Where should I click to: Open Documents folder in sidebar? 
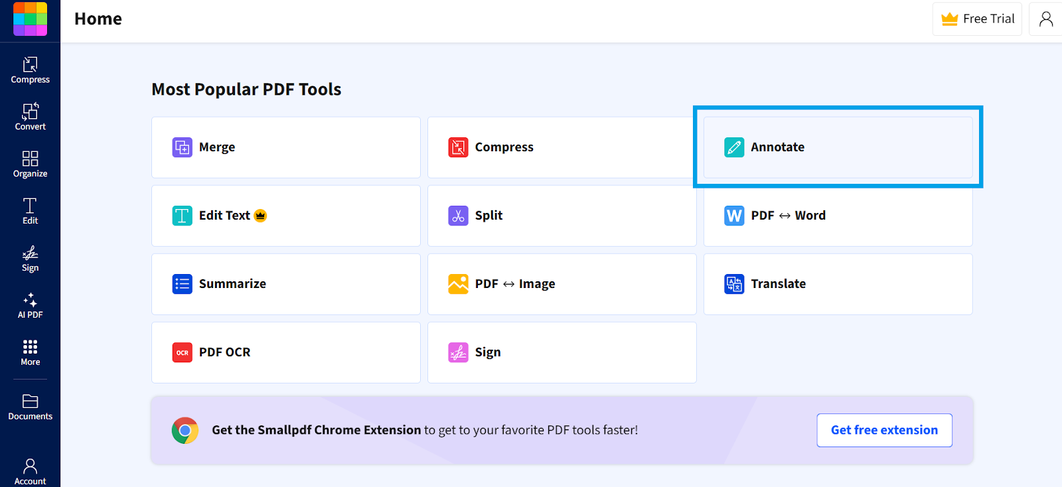tap(30, 407)
